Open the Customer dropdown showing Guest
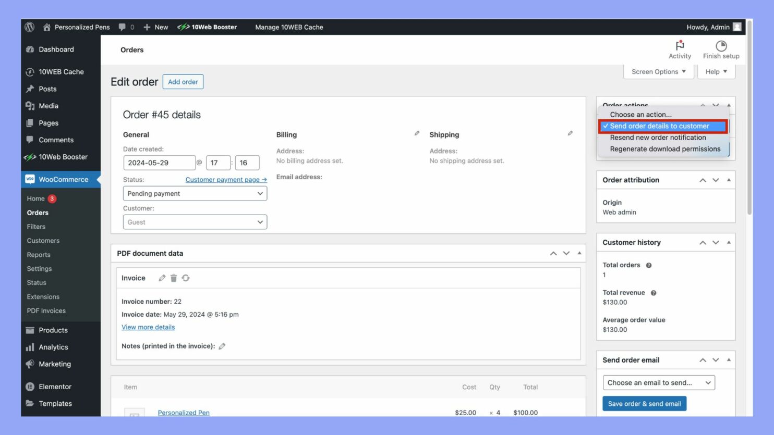Viewport: 774px width, 435px height. [195, 222]
